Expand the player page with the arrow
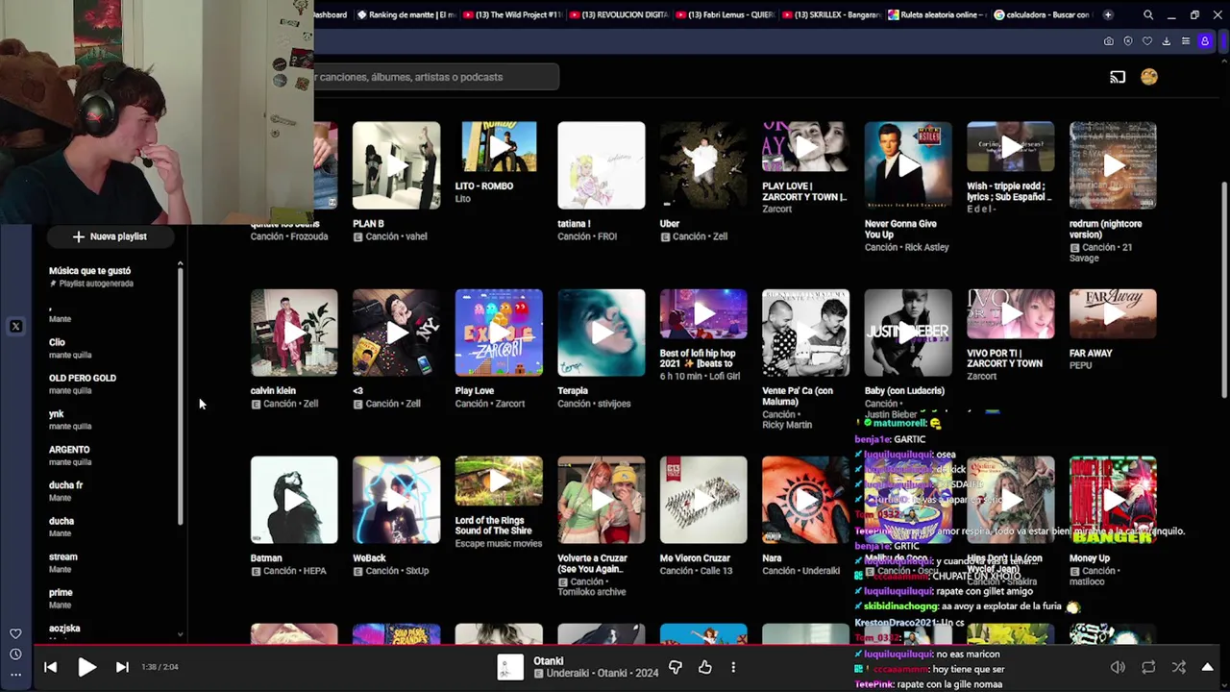The image size is (1230, 692). pos(1208,667)
